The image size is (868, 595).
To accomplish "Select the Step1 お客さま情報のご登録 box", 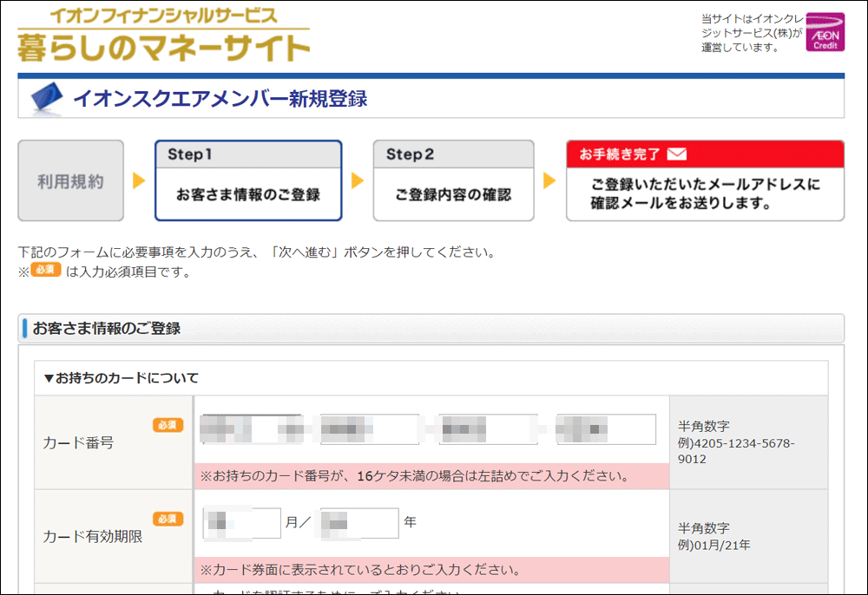I will pos(248,180).
